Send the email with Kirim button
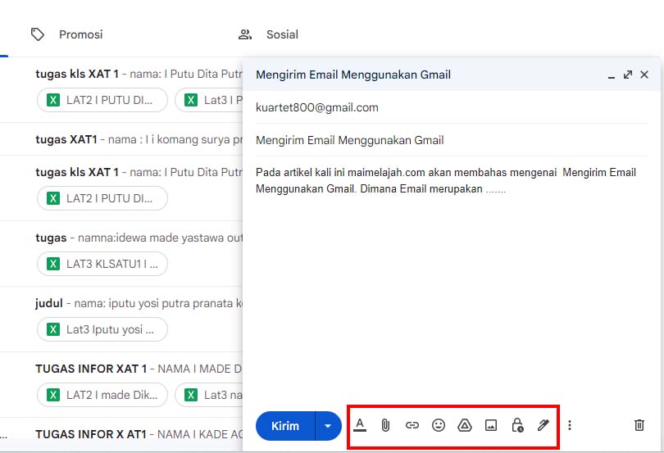This screenshot has width=664, height=453. coord(285,426)
